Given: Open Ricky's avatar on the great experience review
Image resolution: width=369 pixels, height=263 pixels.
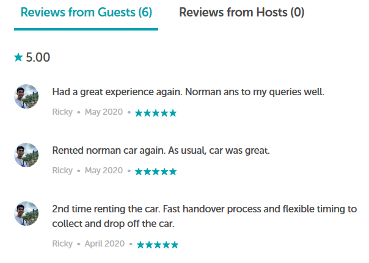Looking at the screenshot, I should pyautogui.click(x=26, y=96).
